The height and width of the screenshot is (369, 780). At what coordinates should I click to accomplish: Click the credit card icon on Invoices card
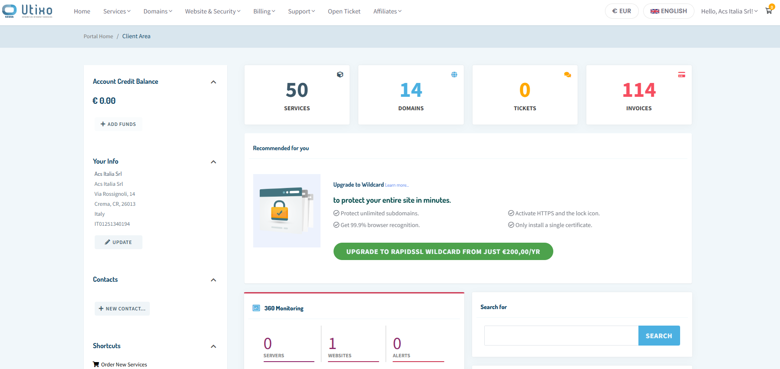(x=681, y=75)
